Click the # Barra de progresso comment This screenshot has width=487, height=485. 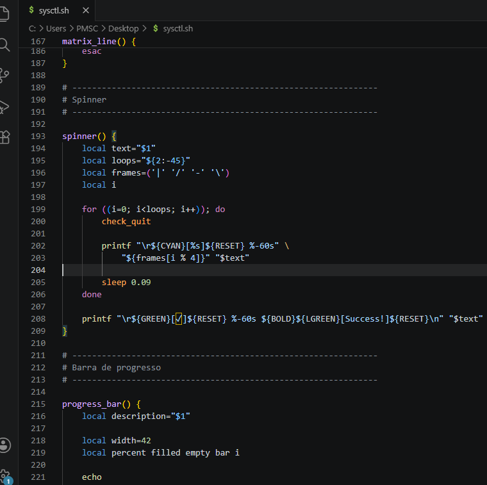111,368
